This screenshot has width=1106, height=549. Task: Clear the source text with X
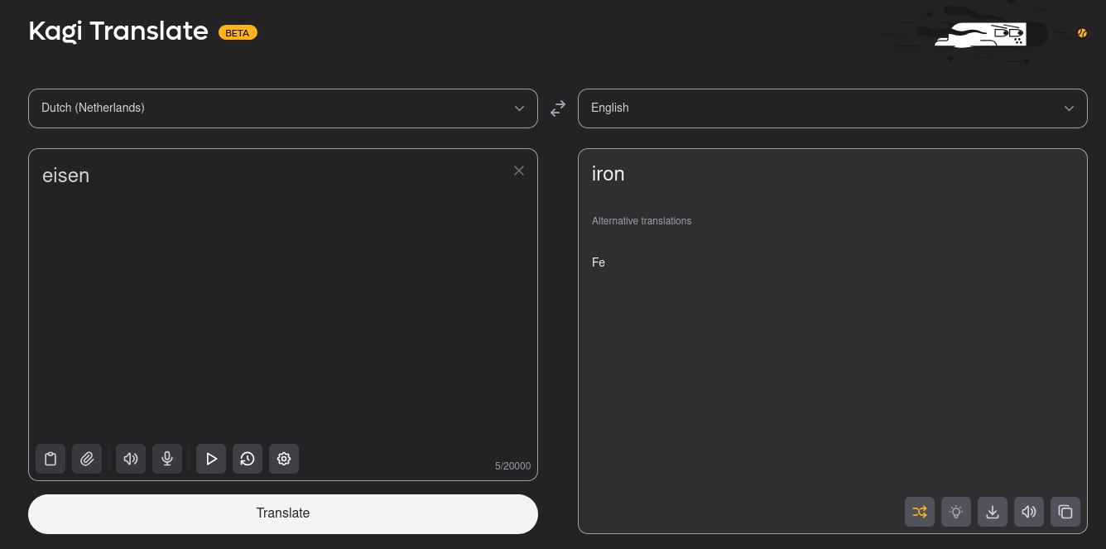pos(519,171)
